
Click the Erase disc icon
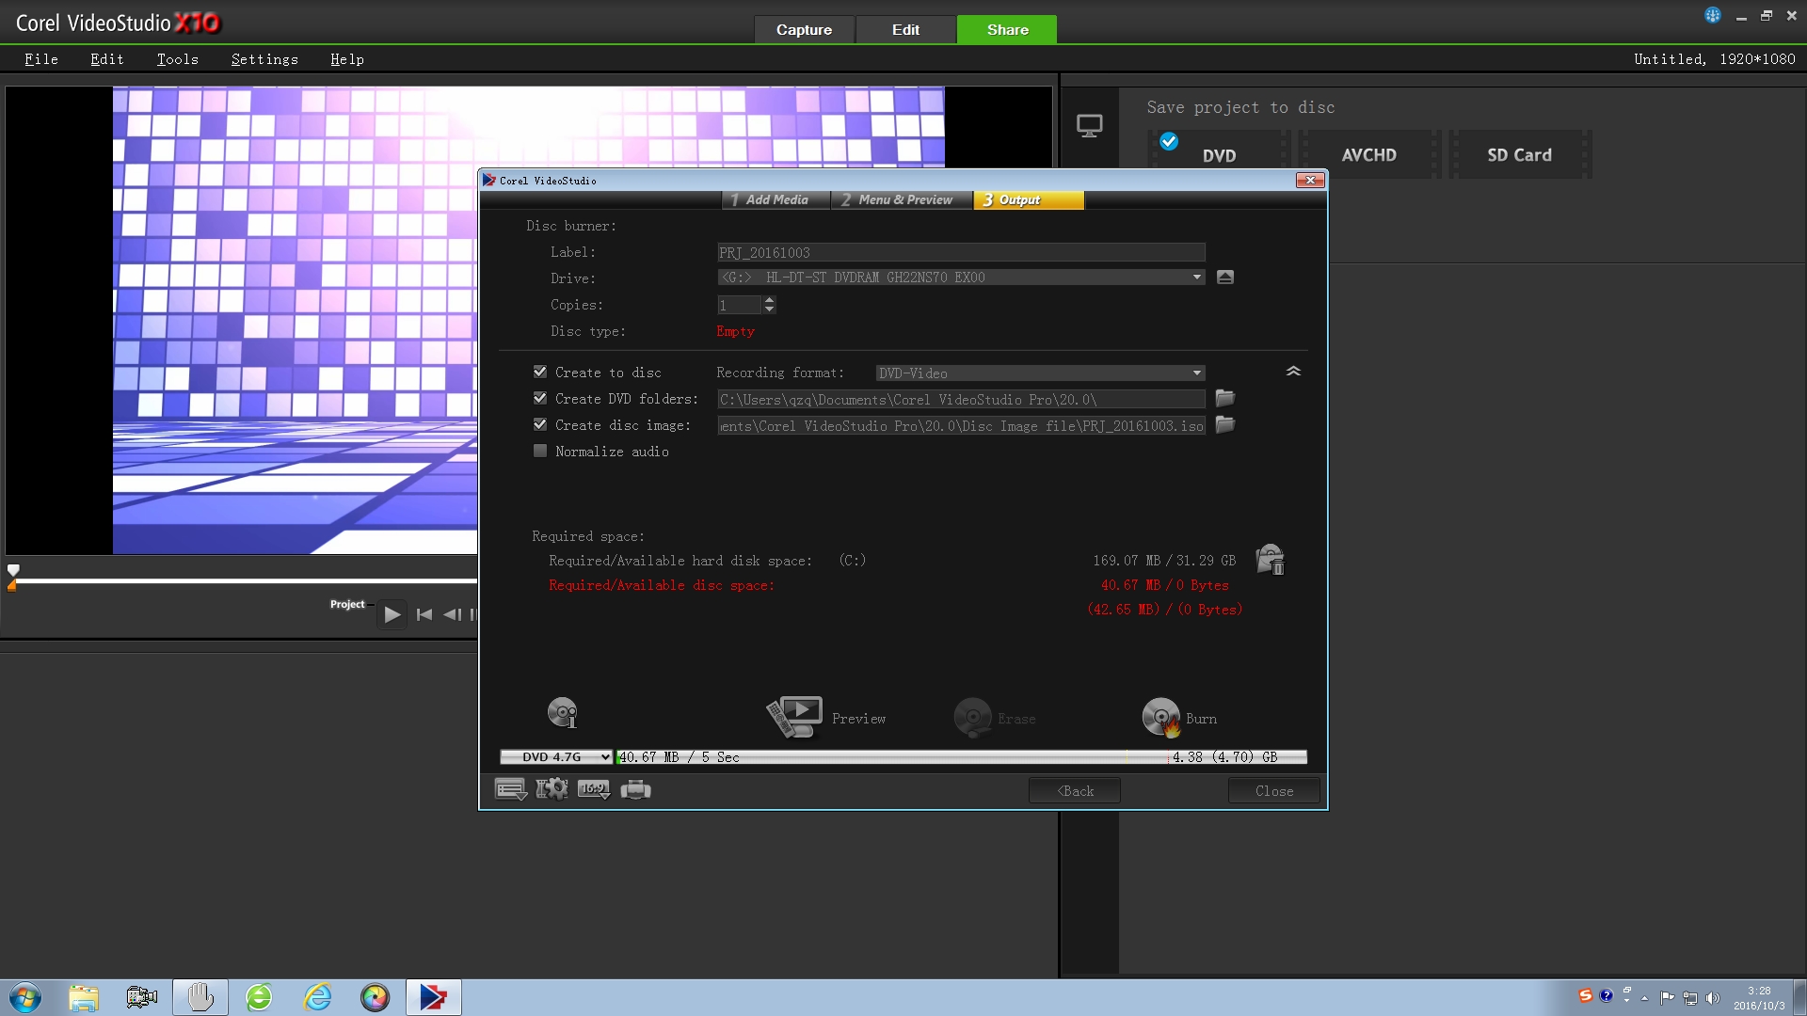[973, 717]
